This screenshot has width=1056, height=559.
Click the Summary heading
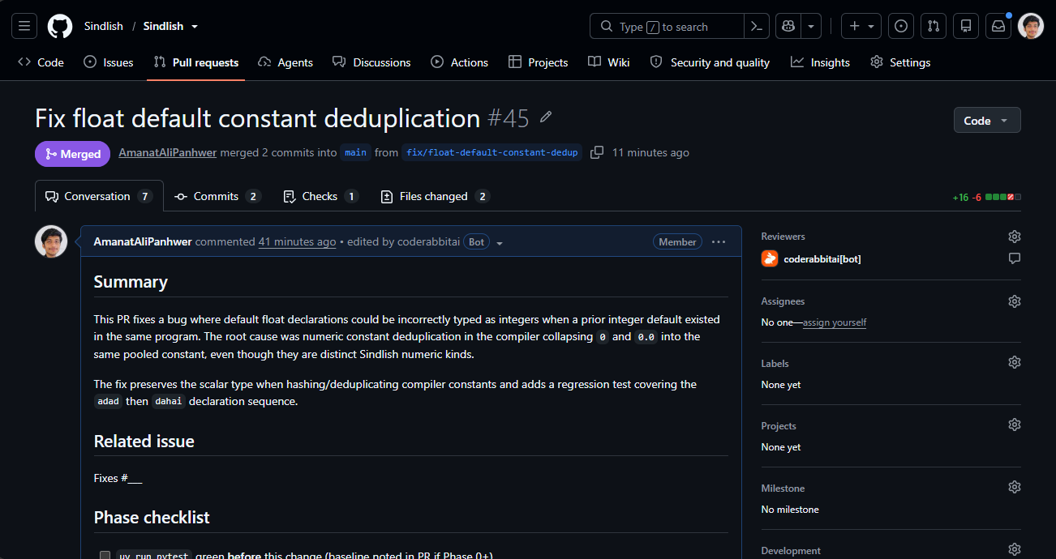pos(131,282)
